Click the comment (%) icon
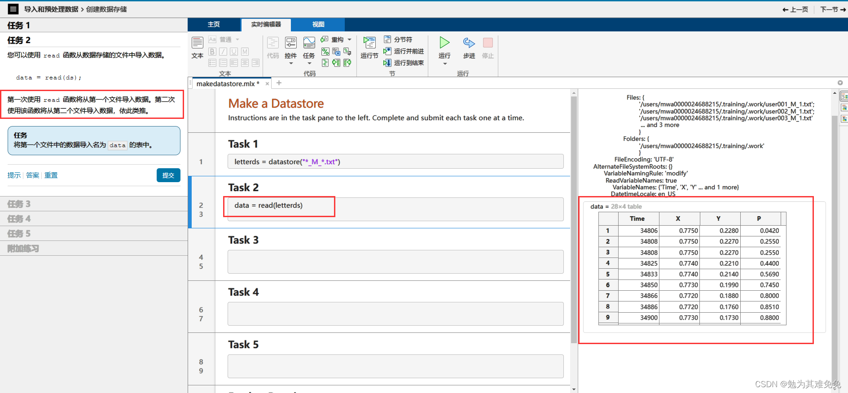This screenshot has width=848, height=393. click(x=325, y=52)
